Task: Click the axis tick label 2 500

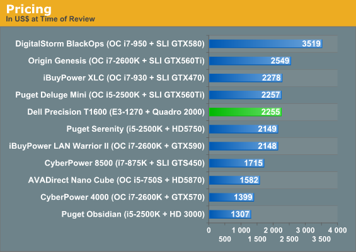Action: (x=289, y=239)
